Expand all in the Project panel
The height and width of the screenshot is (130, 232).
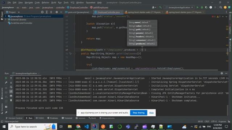click(47, 12)
